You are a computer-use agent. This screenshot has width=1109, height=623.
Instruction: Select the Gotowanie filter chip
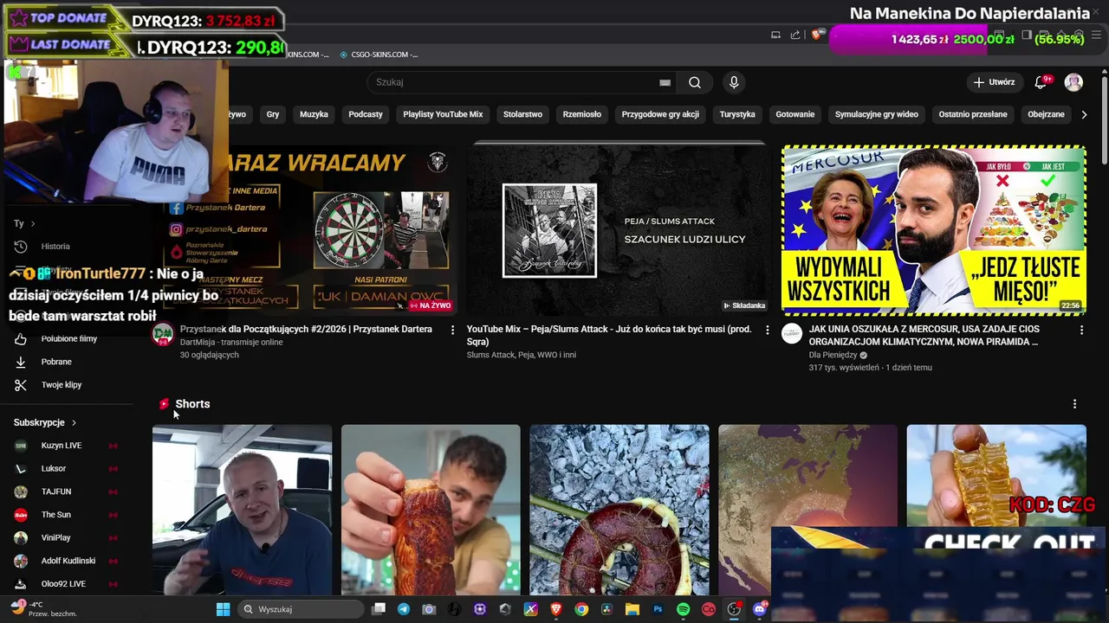click(x=795, y=114)
